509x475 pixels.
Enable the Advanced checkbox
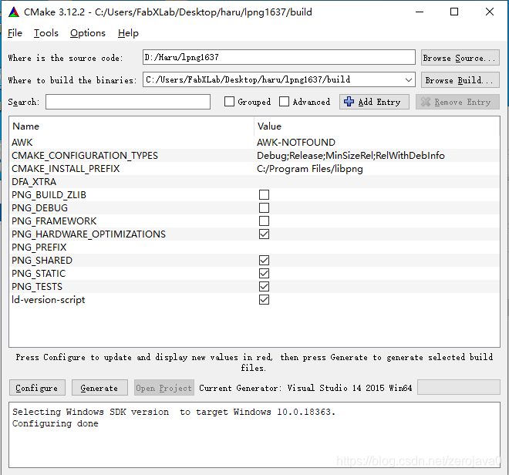pos(284,102)
